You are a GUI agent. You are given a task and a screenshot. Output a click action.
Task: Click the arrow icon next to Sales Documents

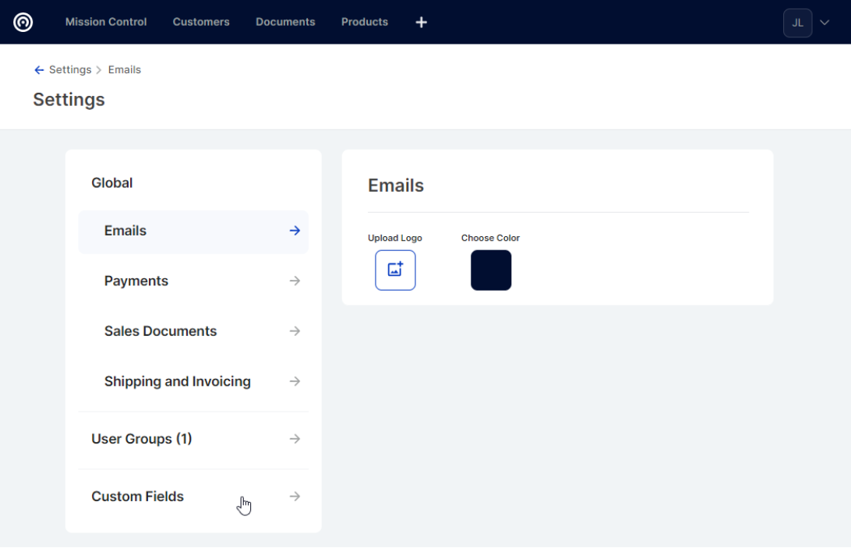coord(295,331)
